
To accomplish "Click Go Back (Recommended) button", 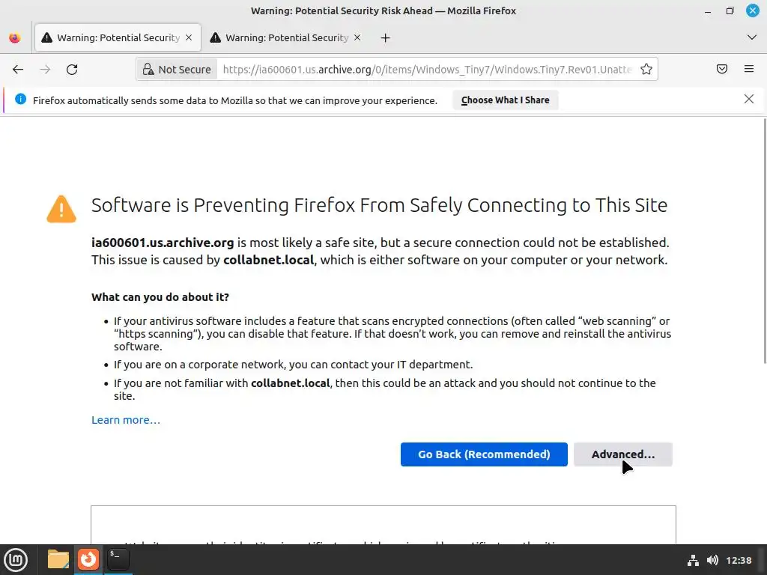I will pos(484,454).
